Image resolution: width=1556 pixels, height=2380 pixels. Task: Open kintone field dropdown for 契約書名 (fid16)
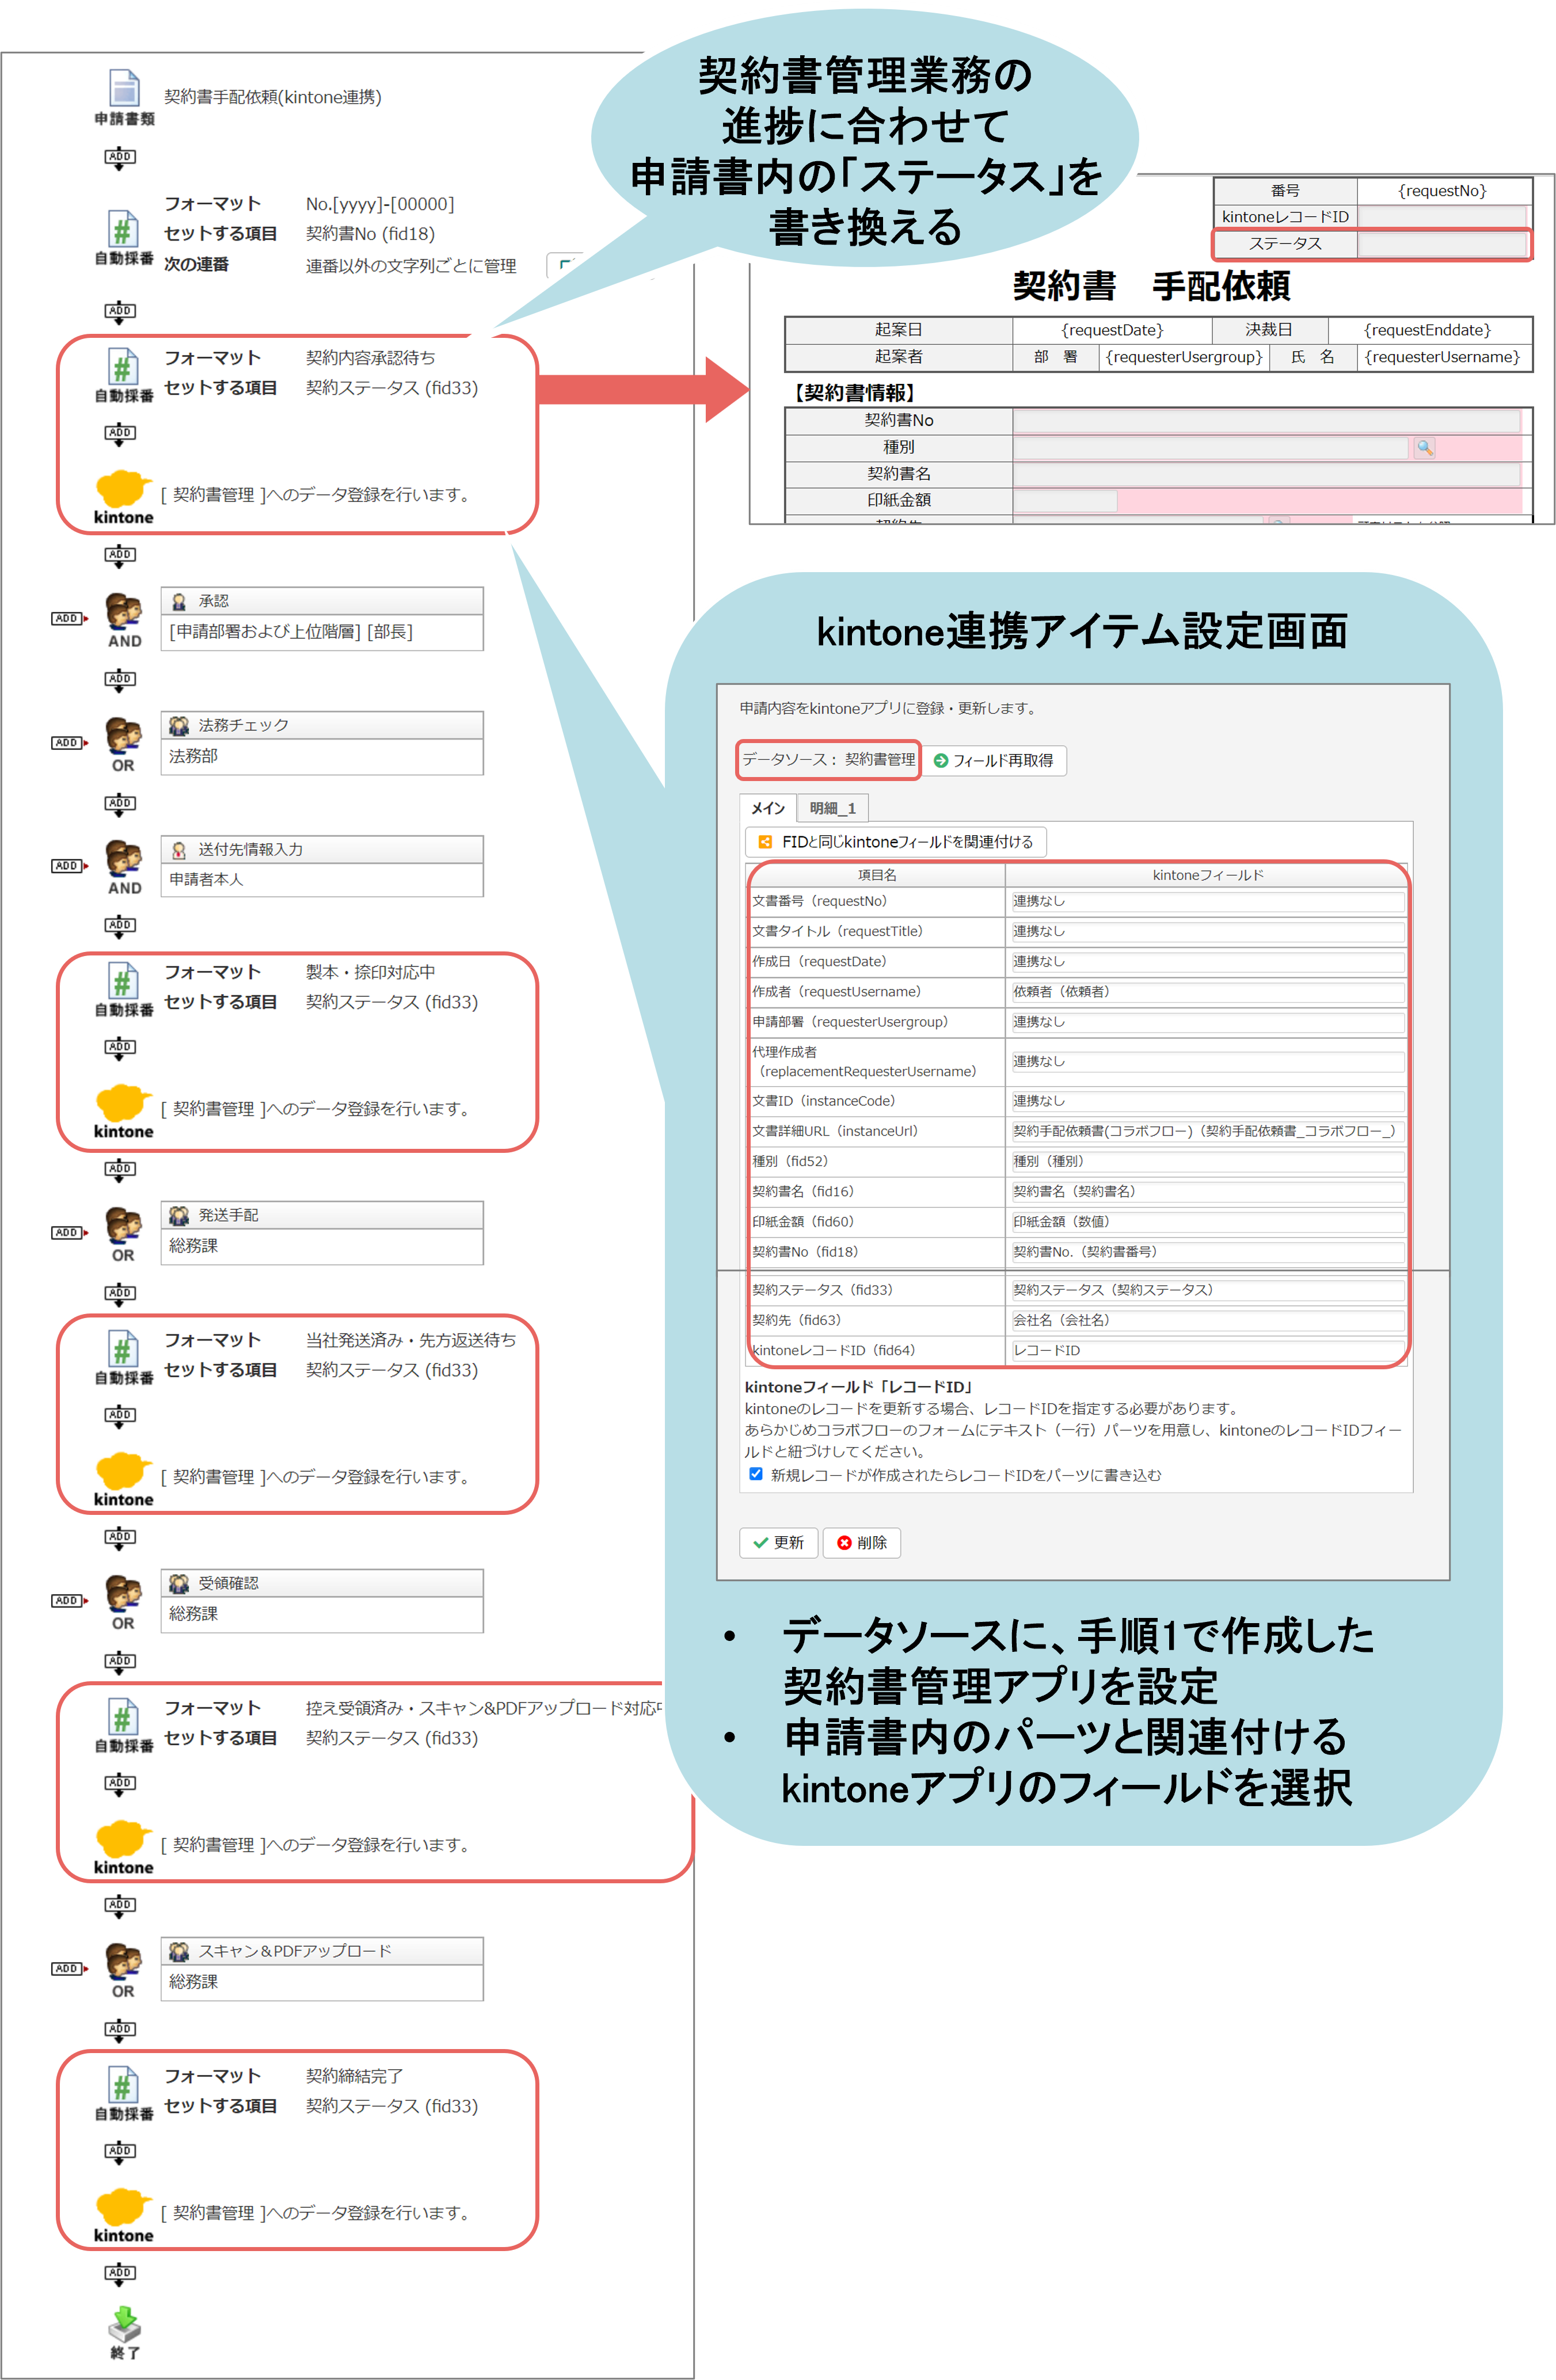(x=1207, y=1191)
